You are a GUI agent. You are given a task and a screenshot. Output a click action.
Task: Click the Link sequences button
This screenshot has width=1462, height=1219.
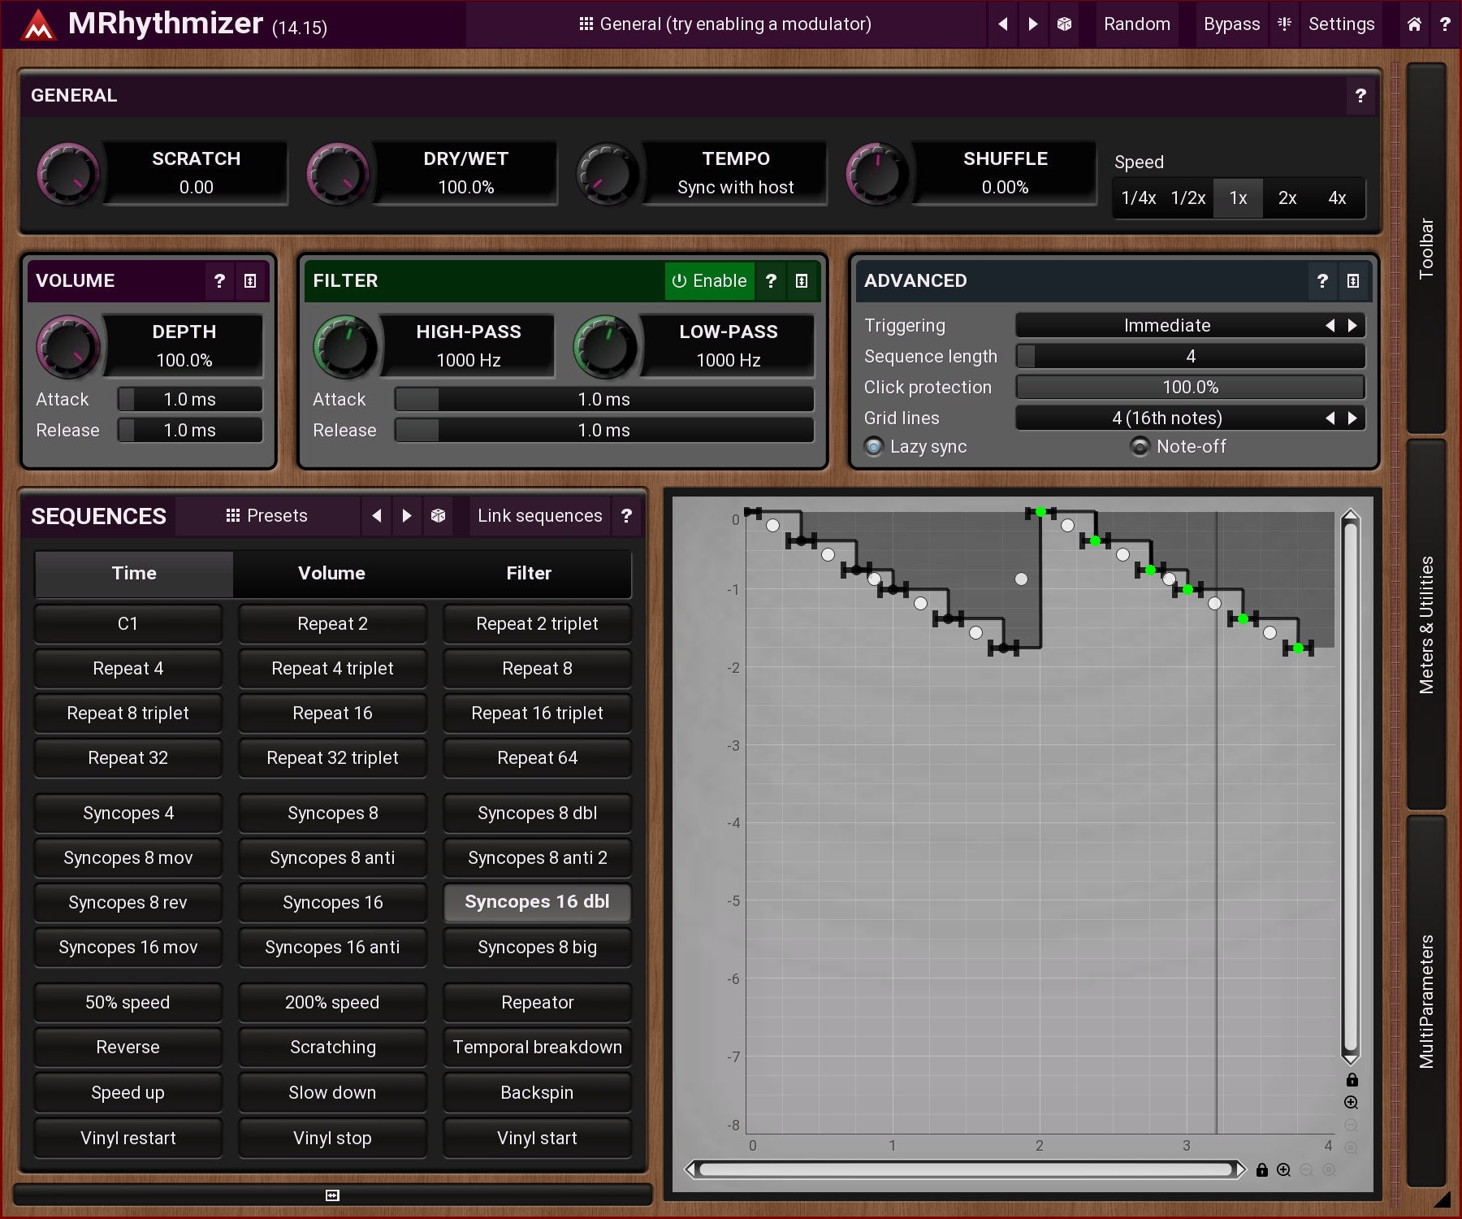click(539, 516)
